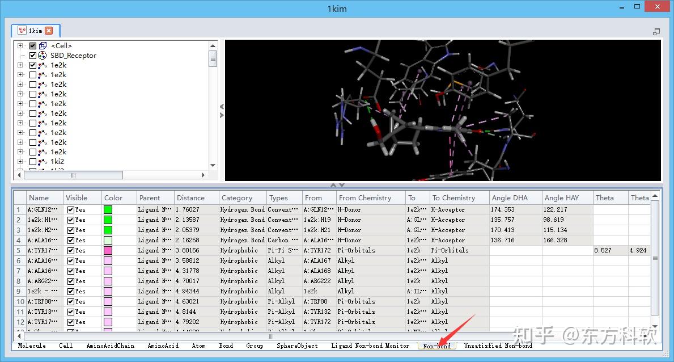This screenshot has height=362, width=674.
Task: Click the SBD_Receptor receptor icon
Action: coord(43,55)
